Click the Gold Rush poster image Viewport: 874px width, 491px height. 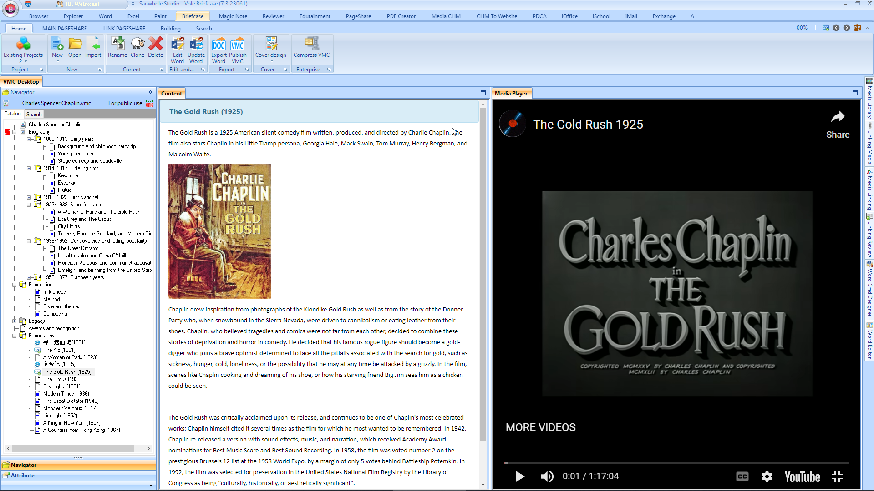219,231
